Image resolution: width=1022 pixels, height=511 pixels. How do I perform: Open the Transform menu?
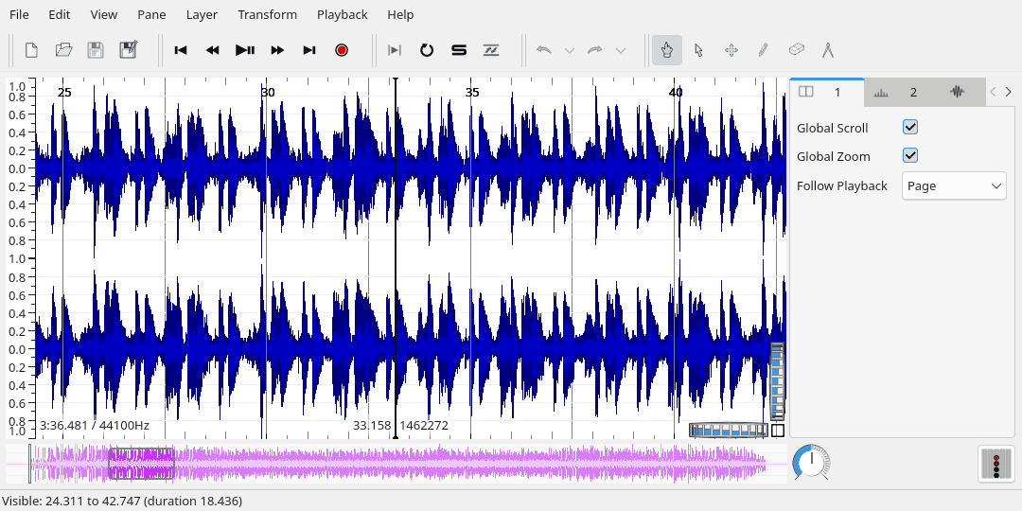click(267, 14)
